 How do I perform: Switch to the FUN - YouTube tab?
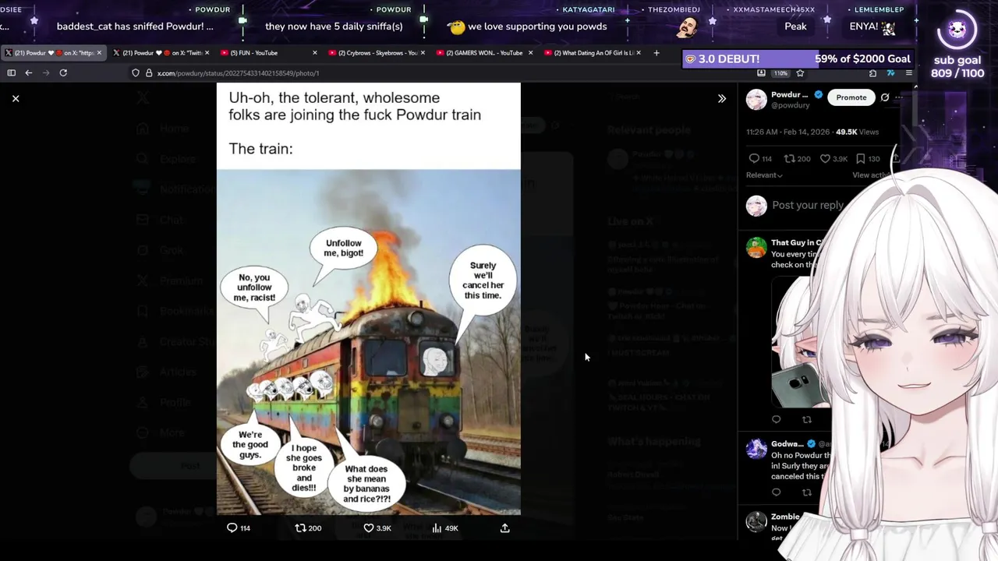(x=268, y=53)
